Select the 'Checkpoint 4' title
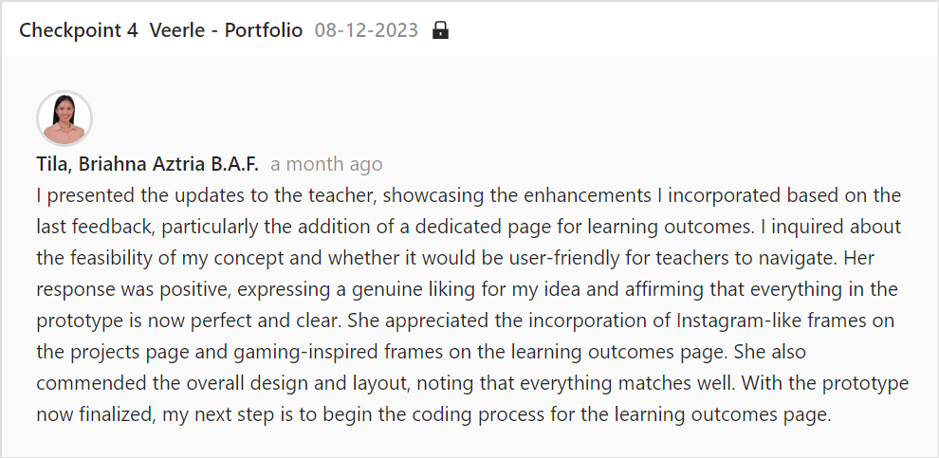Screen dimensions: 939x458 coord(79,30)
